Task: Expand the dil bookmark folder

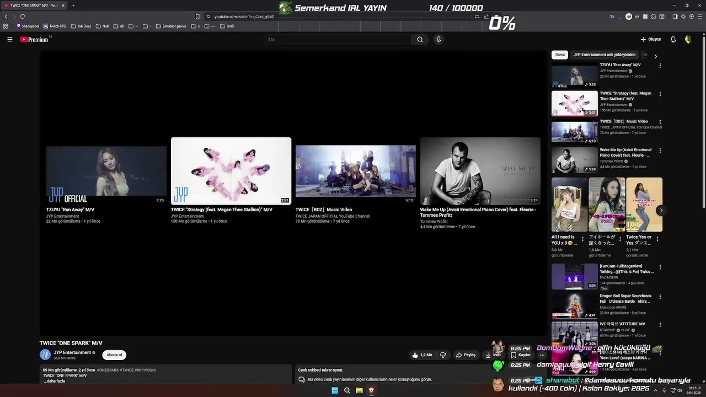Action: (119, 26)
